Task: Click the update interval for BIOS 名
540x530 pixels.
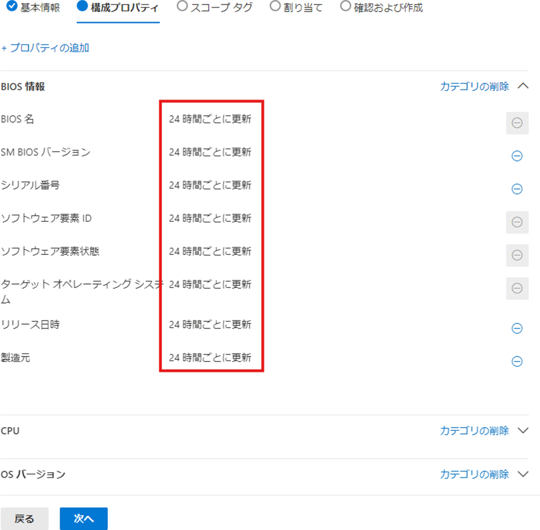Action: [210, 119]
